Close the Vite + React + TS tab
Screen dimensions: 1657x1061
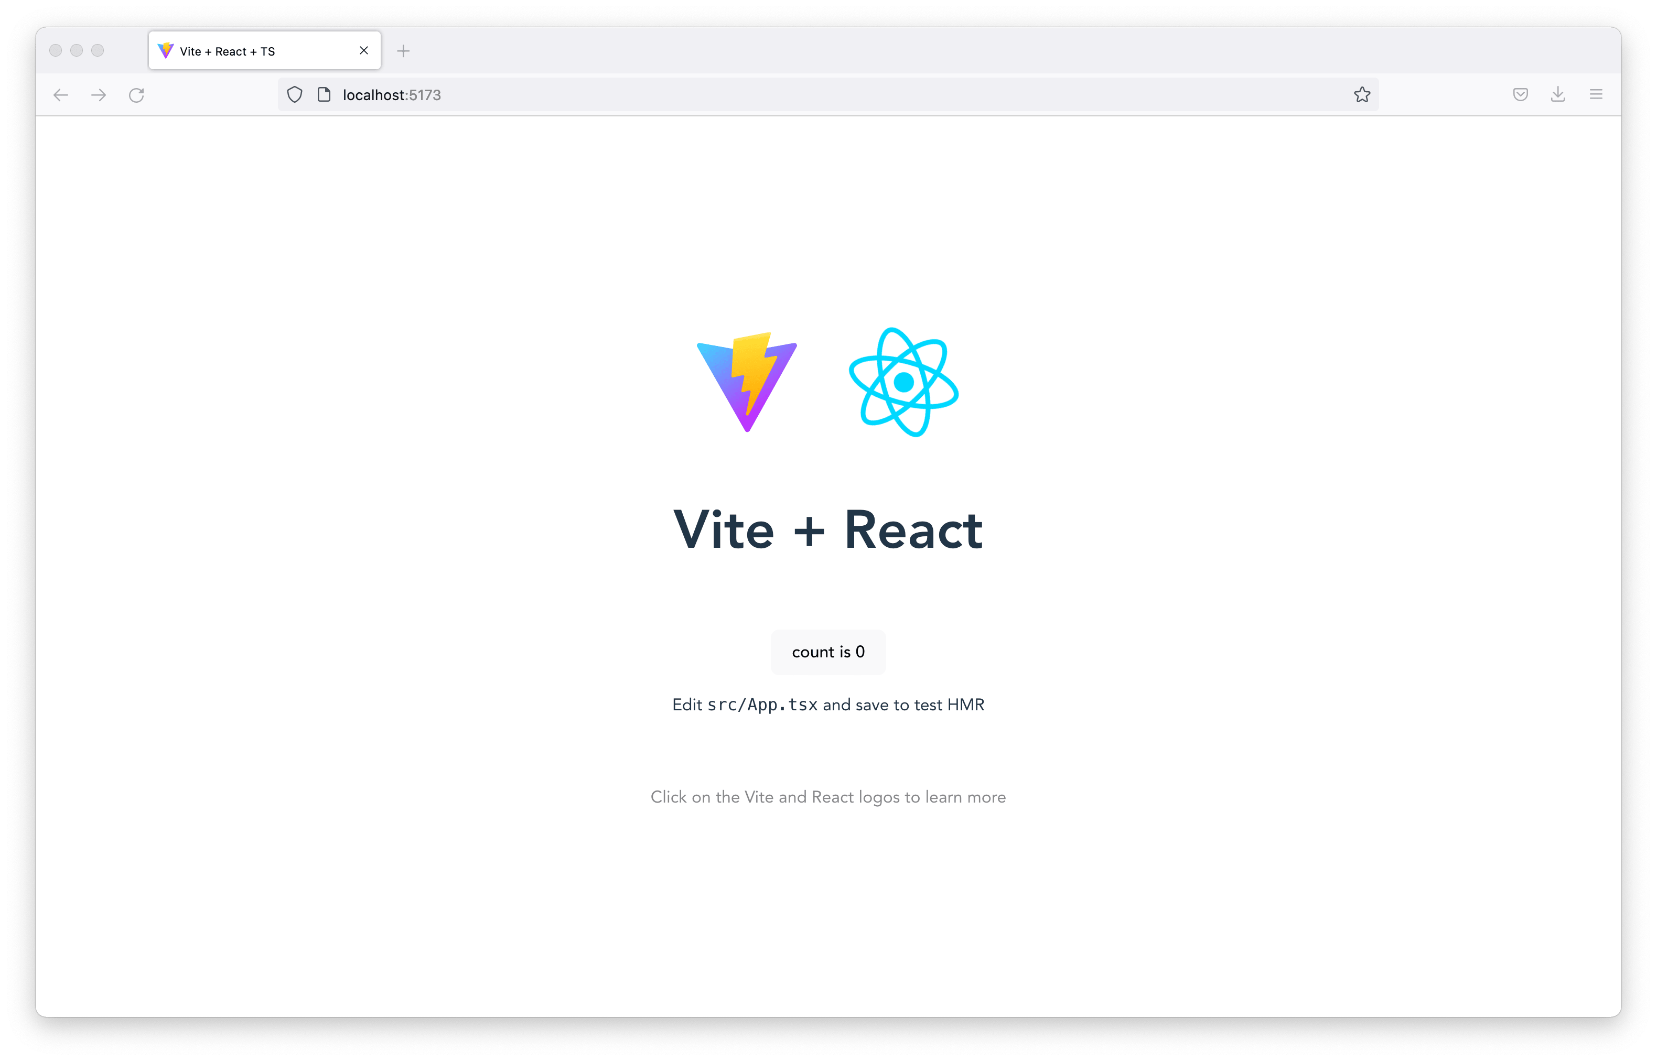[364, 50]
